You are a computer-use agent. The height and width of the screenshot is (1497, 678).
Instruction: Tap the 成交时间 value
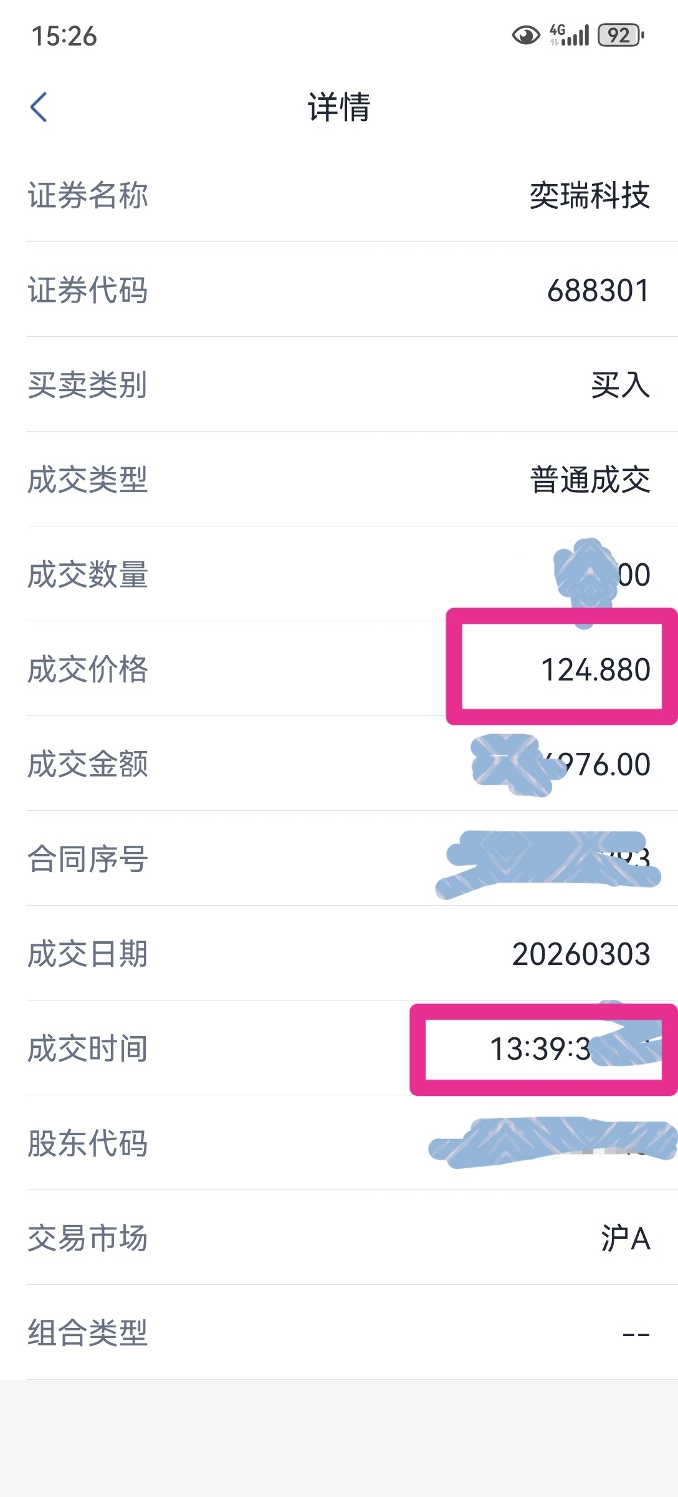tap(540, 1049)
